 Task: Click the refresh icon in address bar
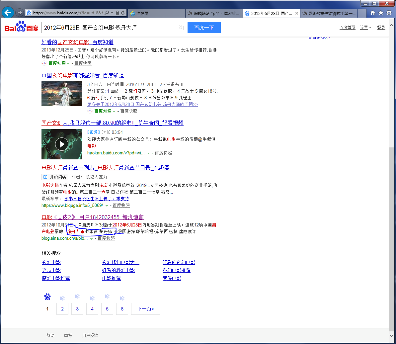pos(123,13)
